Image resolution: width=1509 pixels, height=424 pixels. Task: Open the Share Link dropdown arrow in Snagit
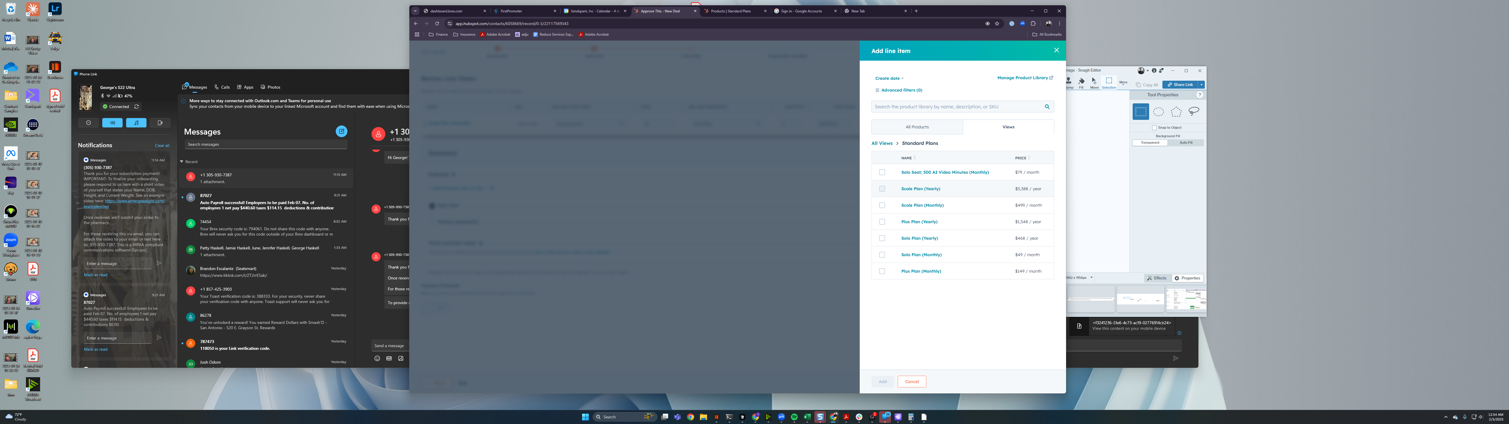[1201, 84]
